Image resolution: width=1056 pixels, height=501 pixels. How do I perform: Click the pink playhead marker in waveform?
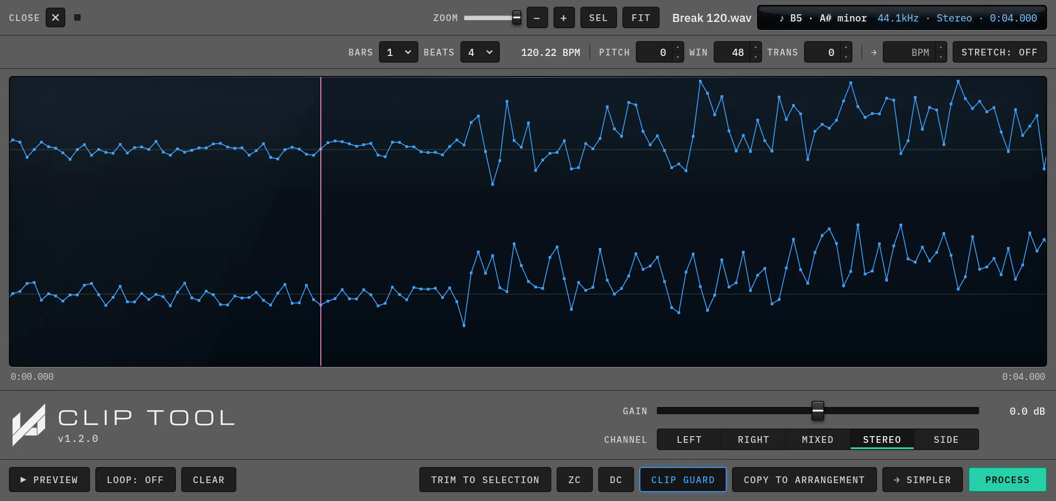tap(321, 221)
